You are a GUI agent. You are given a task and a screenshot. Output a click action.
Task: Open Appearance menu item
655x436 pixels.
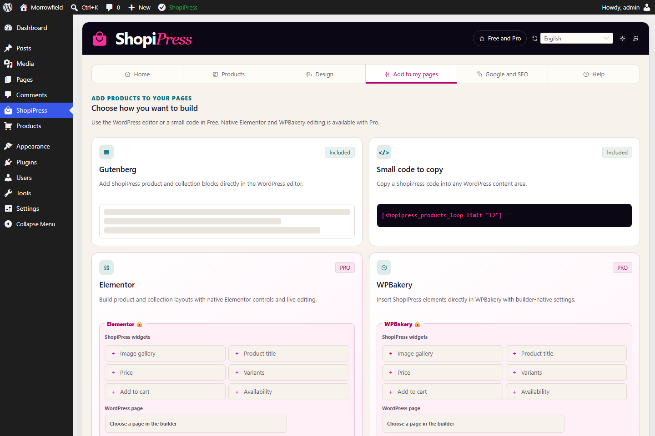pos(36,146)
